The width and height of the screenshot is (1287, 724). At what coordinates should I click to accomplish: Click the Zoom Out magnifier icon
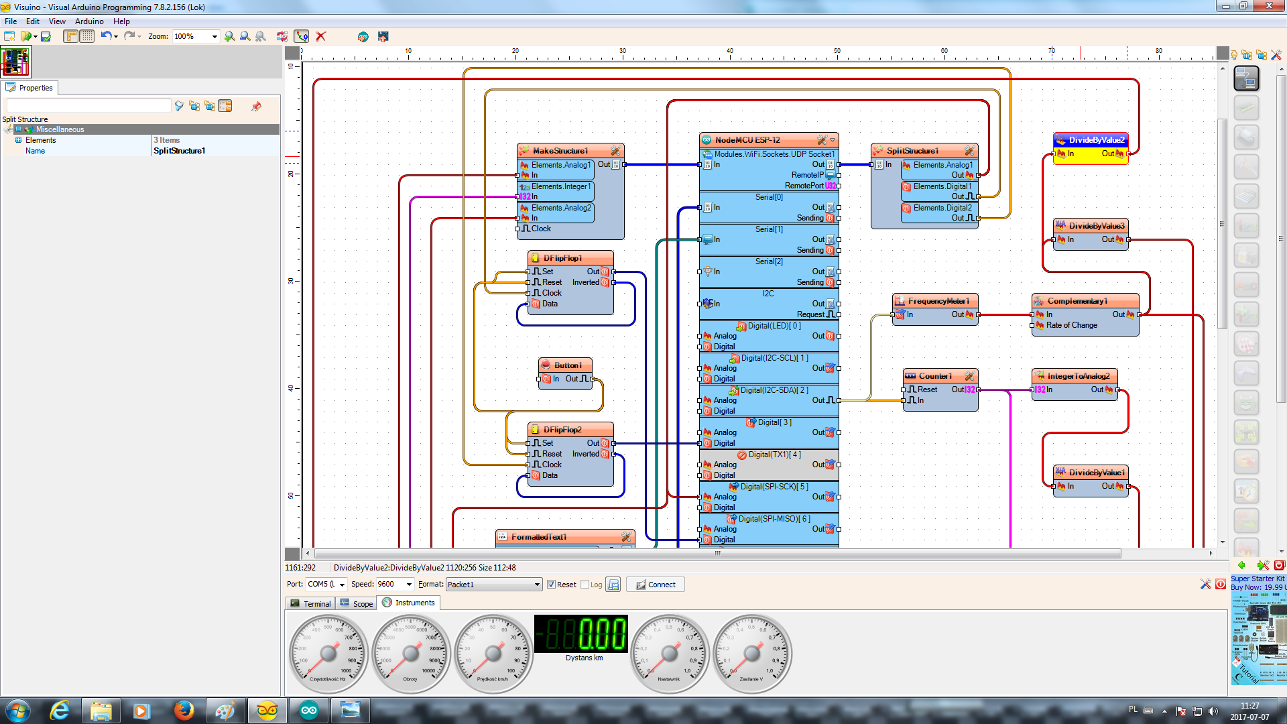245,36
